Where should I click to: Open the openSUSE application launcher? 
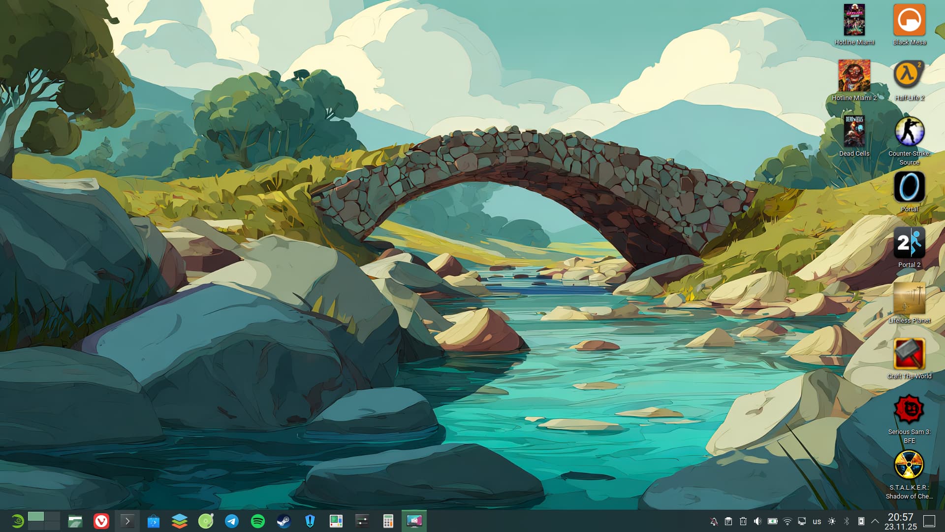coord(17,521)
